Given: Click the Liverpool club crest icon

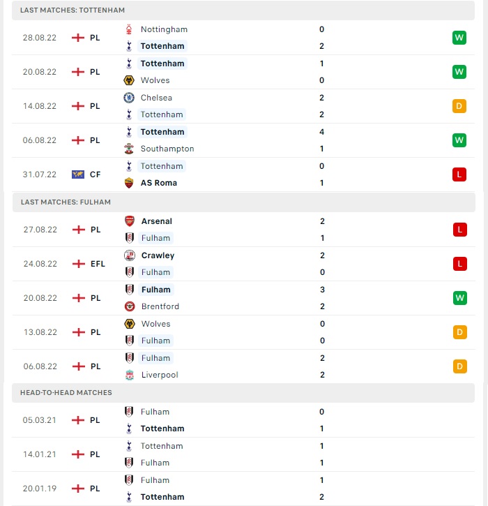Looking at the screenshot, I should point(130,375).
